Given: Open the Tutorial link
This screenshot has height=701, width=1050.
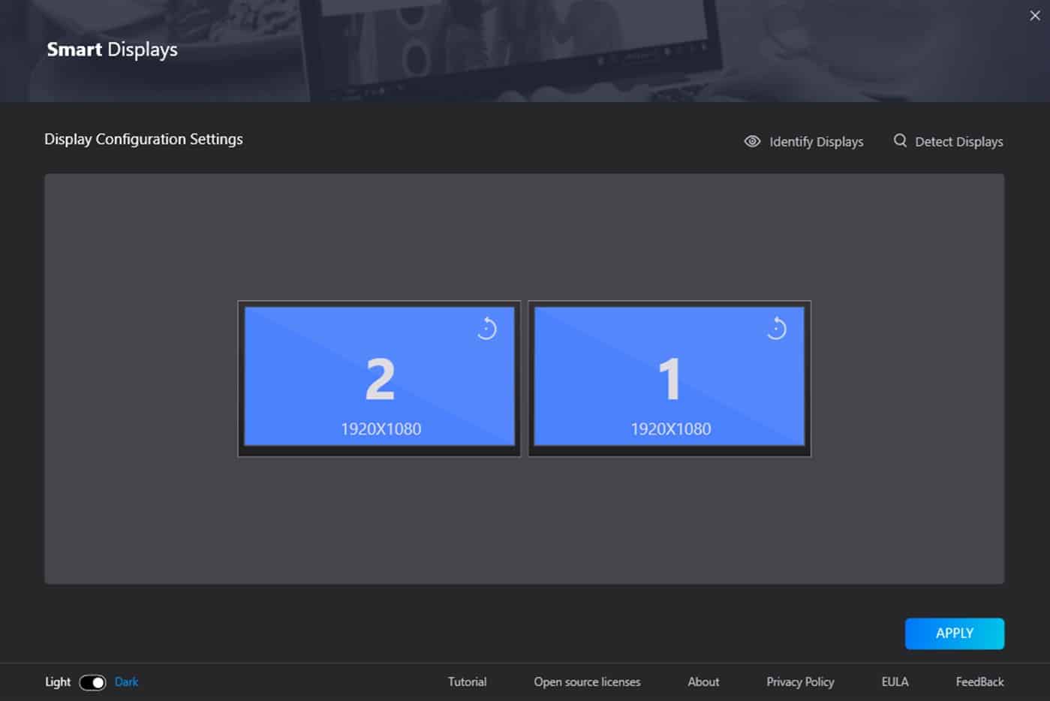Looking at the screenshot, I should [x=467, y=681].
